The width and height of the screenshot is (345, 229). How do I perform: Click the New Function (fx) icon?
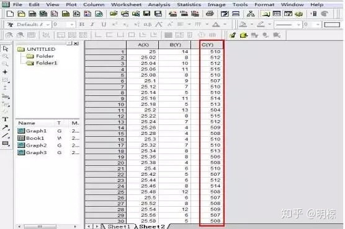pyautogui.click(x=76, y=14)
